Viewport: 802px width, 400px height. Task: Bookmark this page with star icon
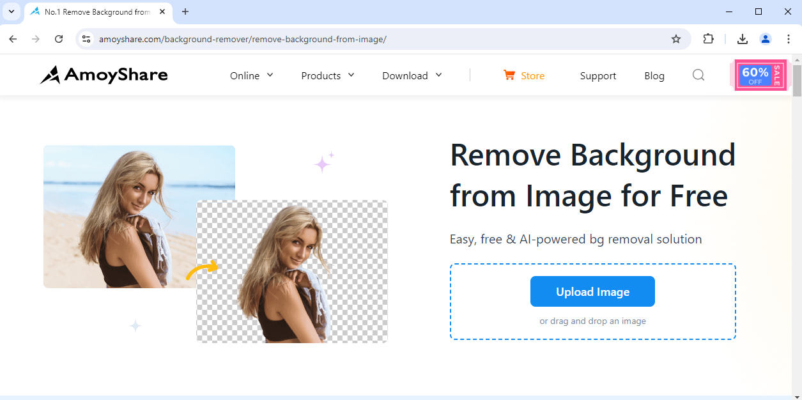(676, 39)
